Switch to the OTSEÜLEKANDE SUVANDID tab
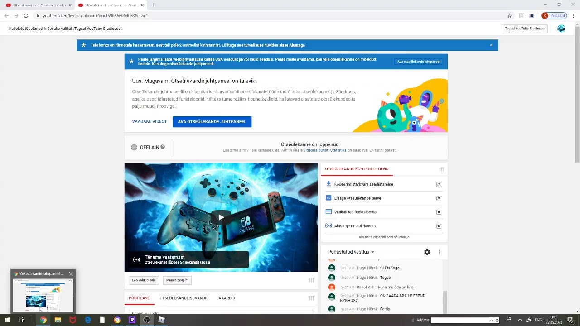The image size is (580, 326). 184,298
